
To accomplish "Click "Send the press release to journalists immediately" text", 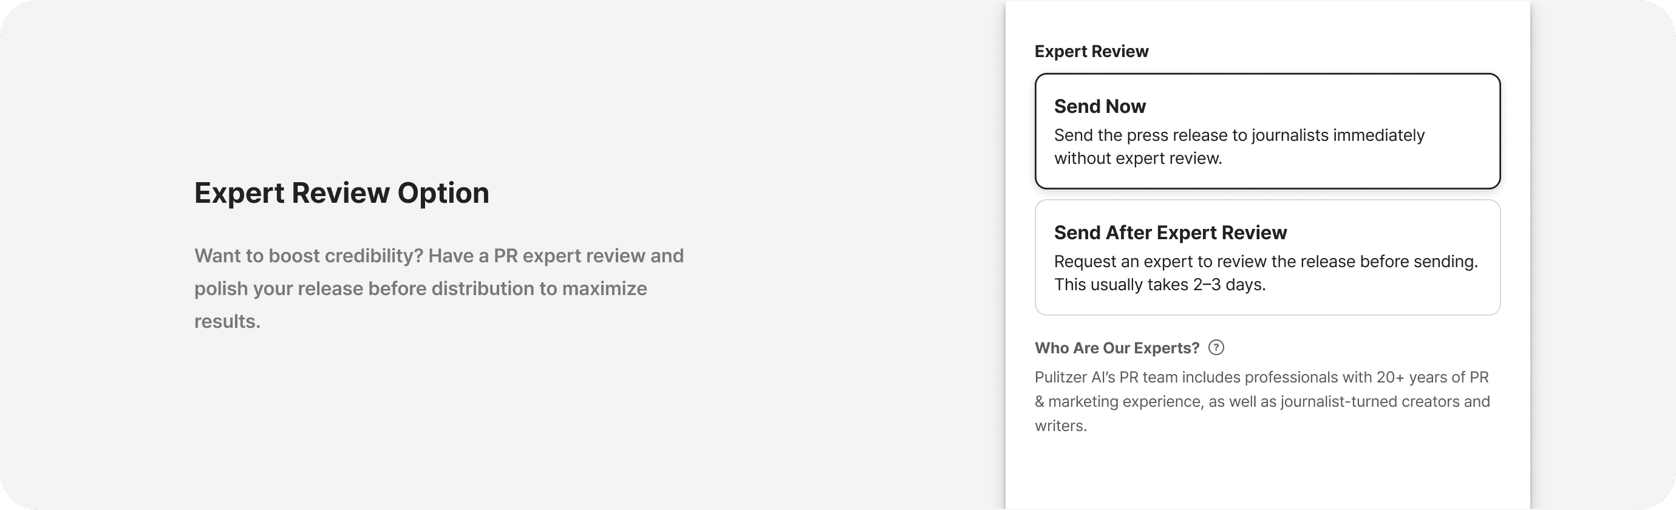I will click(1239, 135).
